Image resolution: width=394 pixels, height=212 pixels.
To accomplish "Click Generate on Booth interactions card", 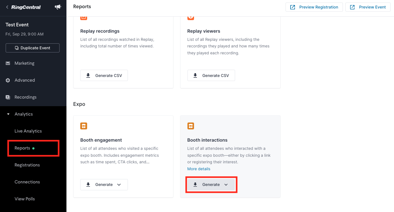I will pos(211,185).
